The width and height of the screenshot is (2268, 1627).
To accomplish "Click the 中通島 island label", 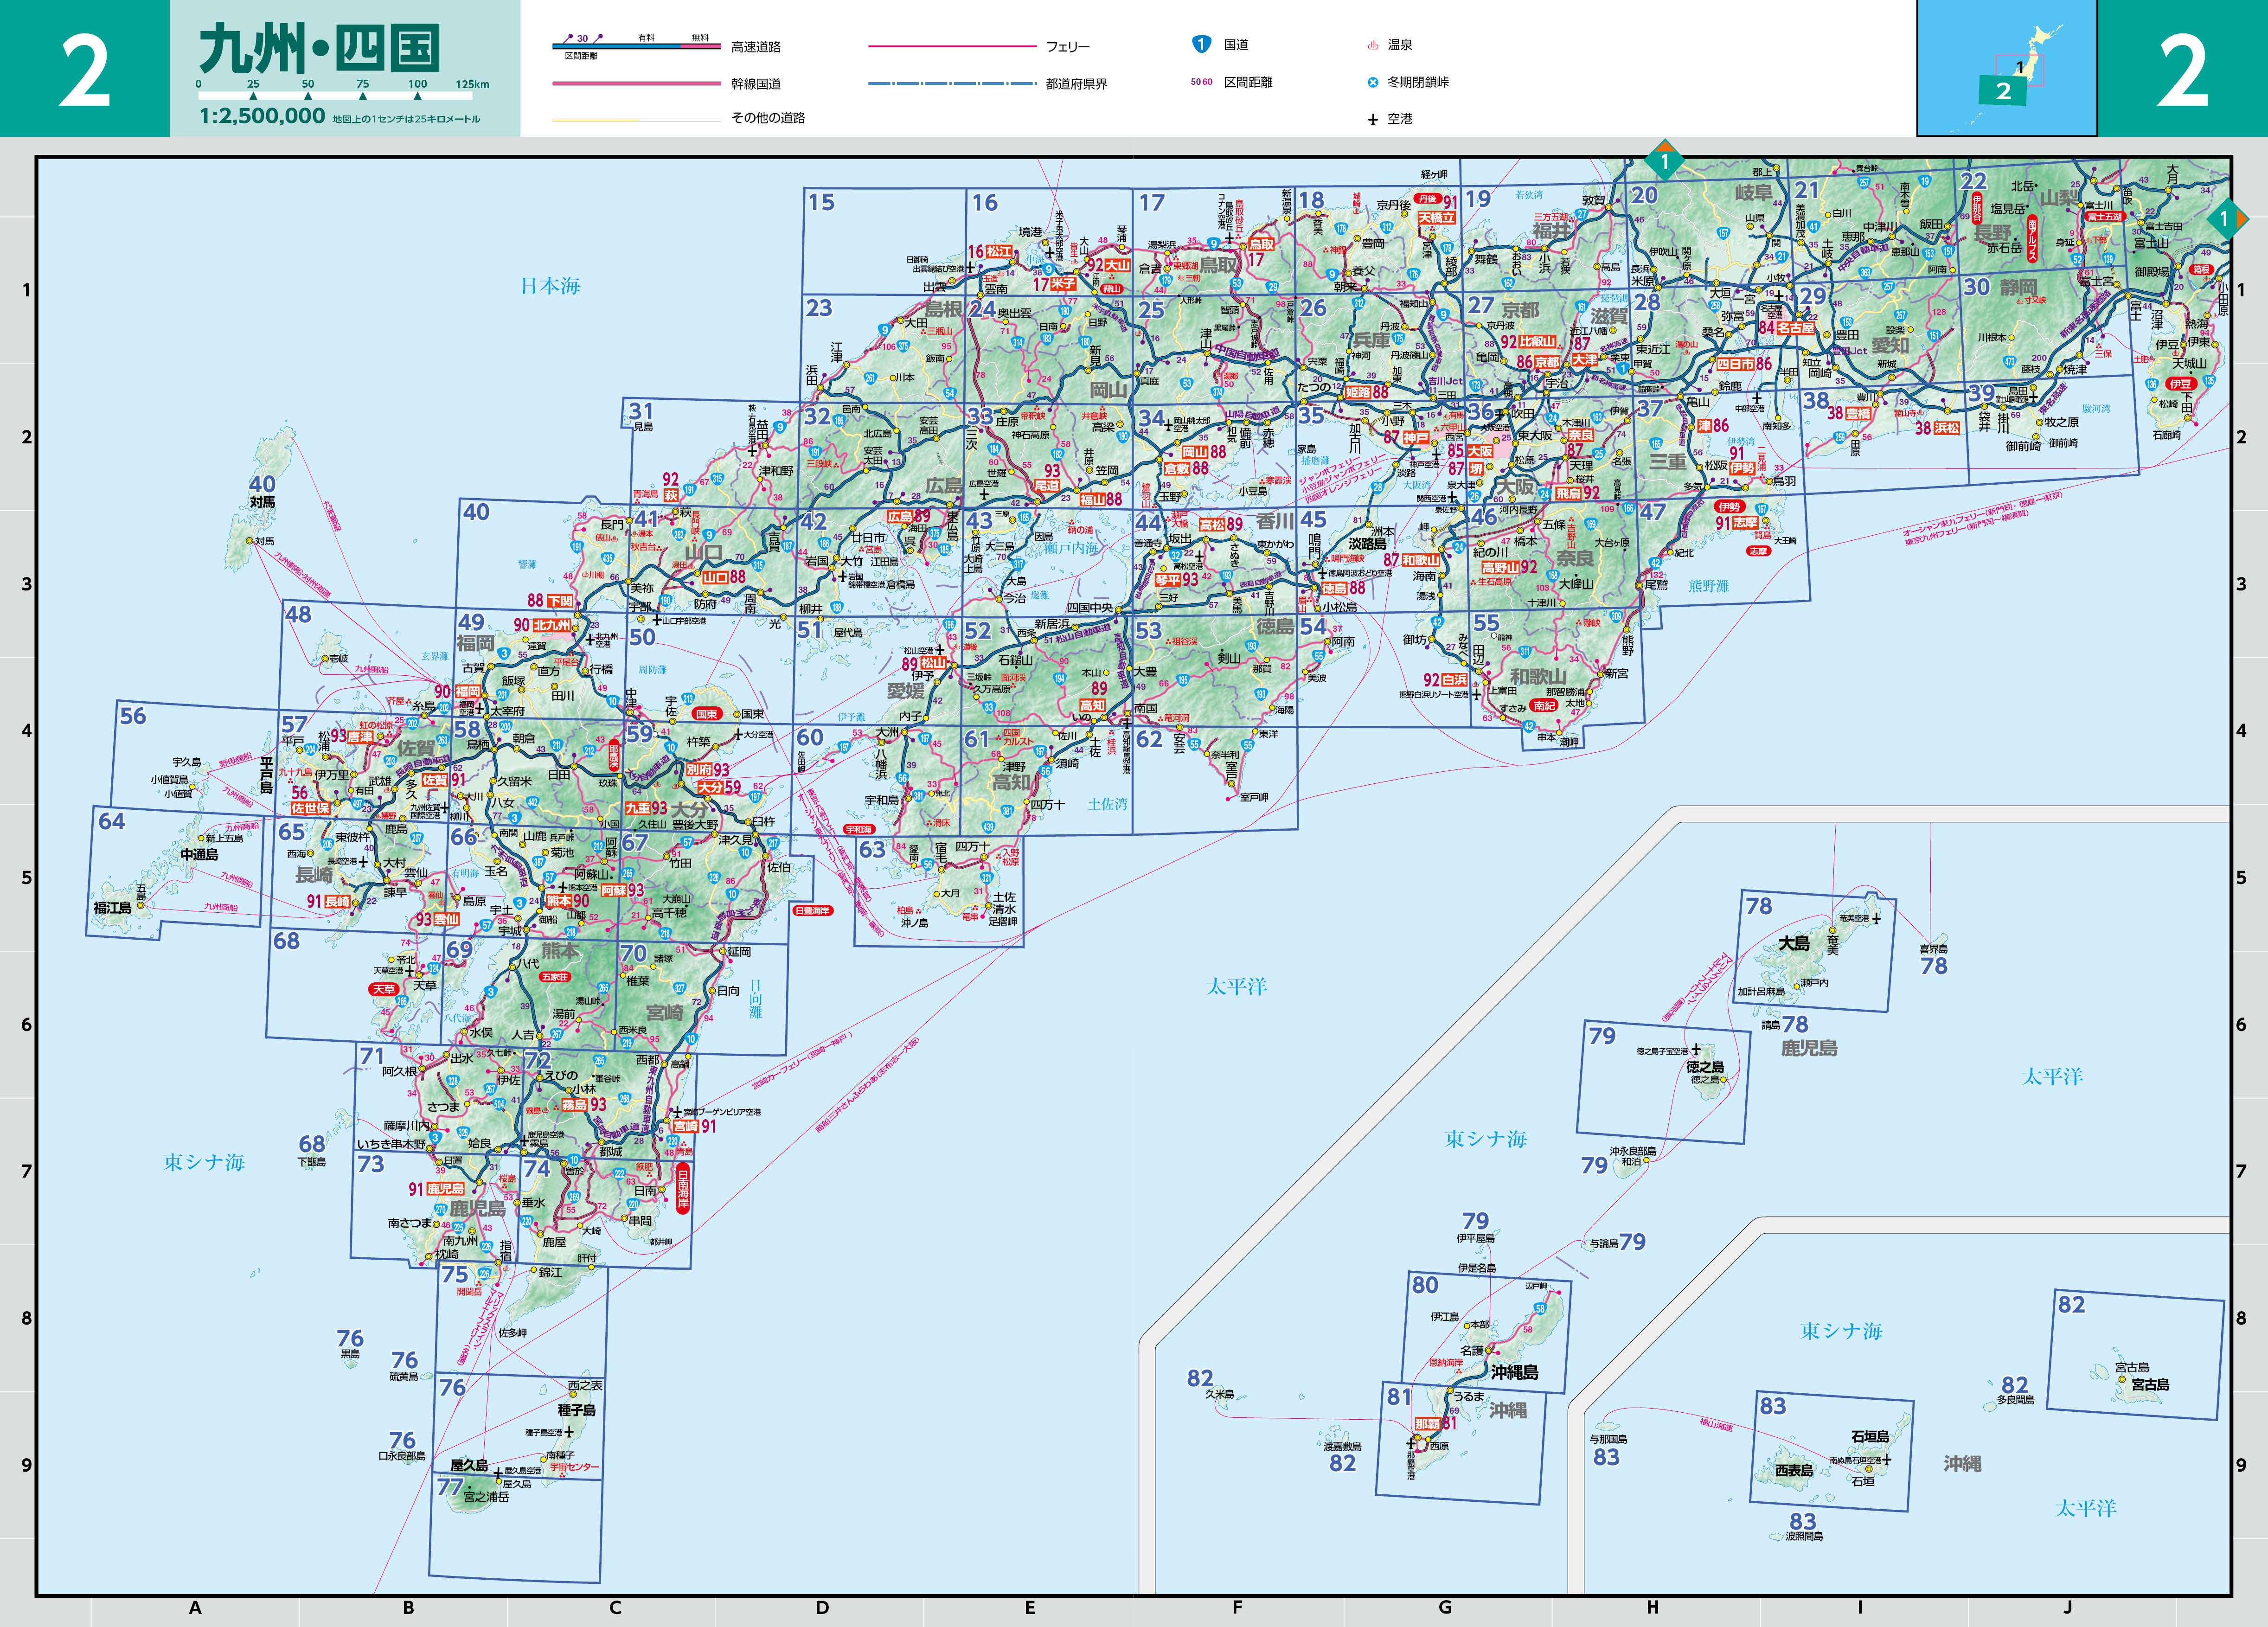I will pyautogui.click(x=199, y=854).
